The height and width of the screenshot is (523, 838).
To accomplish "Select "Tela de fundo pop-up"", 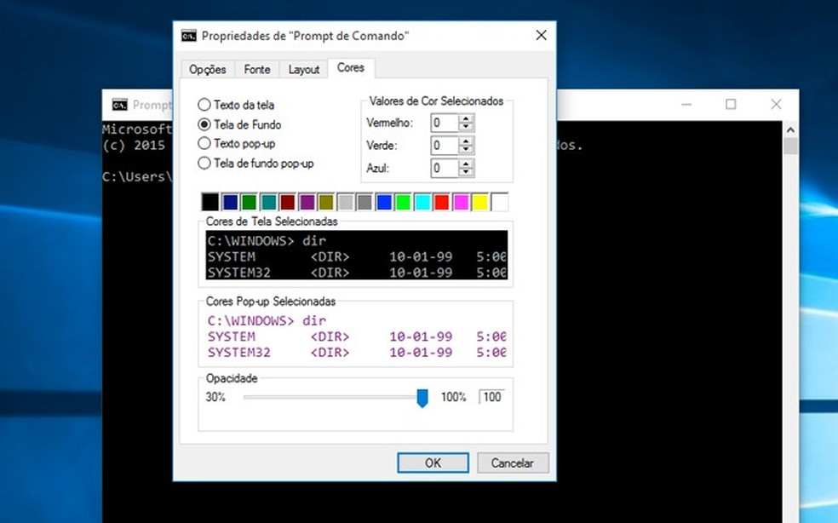I will click(x=204, y=163).
